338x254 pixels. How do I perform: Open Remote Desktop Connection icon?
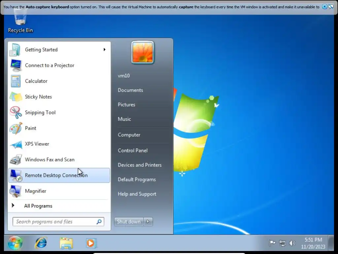click(x=16, y=175)
